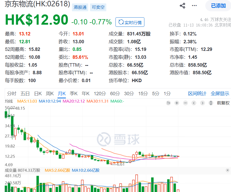Image resolution: width=231 pixels, height=192 pixels.
Task: Click the 市净率 1.45 value
Action: [x=193, y=57]
